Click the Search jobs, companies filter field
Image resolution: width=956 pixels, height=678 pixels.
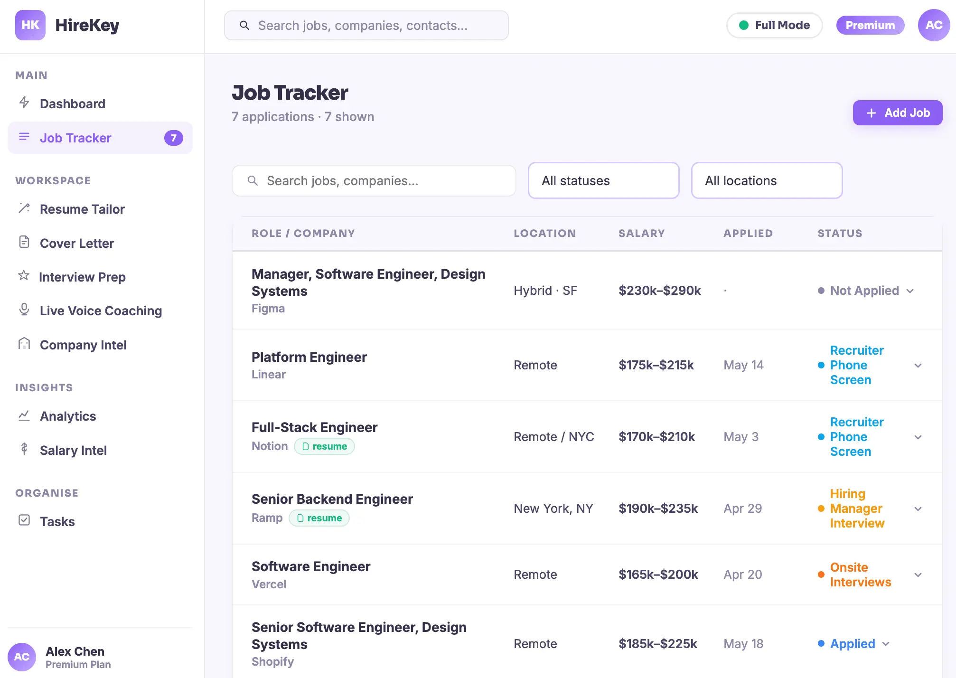coord(374,181)
